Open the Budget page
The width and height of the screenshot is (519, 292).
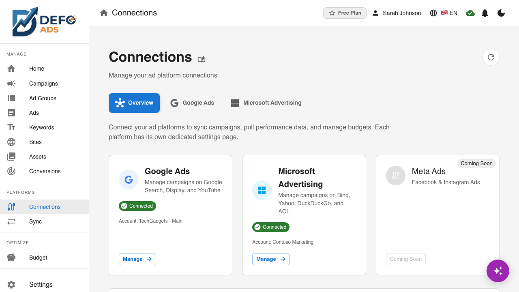[44, 258]
